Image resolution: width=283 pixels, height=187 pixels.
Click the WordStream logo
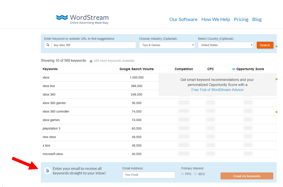(82, 19)
